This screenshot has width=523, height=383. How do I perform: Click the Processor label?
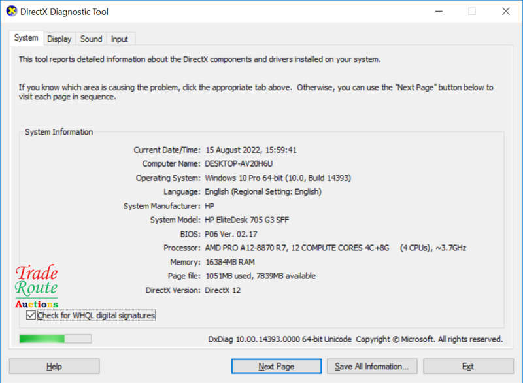click(182, 248)
